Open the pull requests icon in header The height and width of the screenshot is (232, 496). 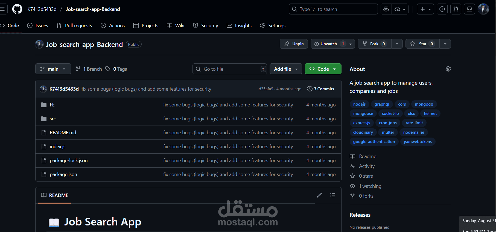(x=456, y=9)
